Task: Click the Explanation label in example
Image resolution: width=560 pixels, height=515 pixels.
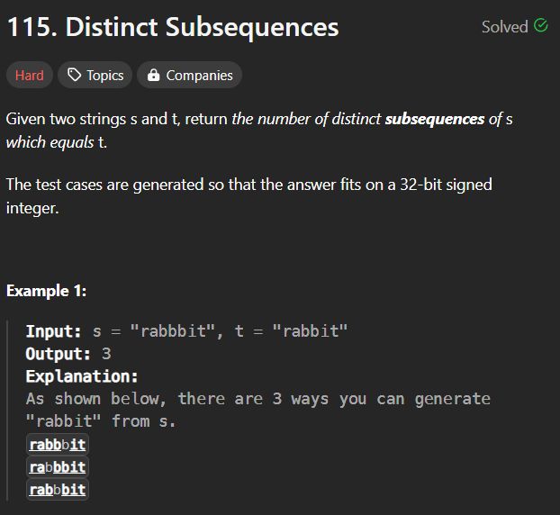Action: tap(82, 376)
